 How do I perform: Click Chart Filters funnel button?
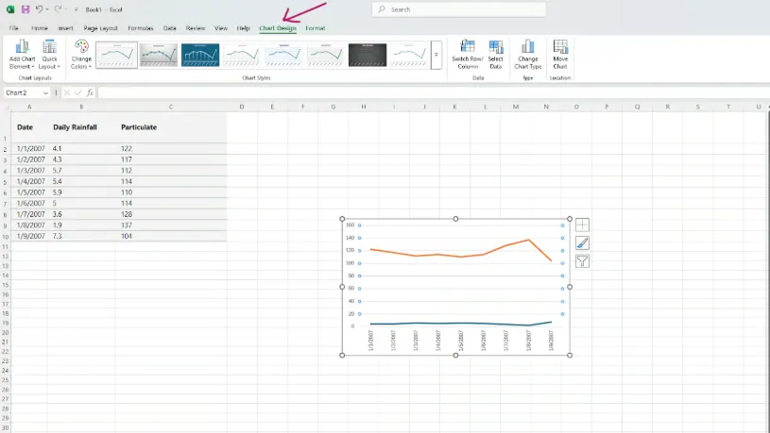[582, 261]
